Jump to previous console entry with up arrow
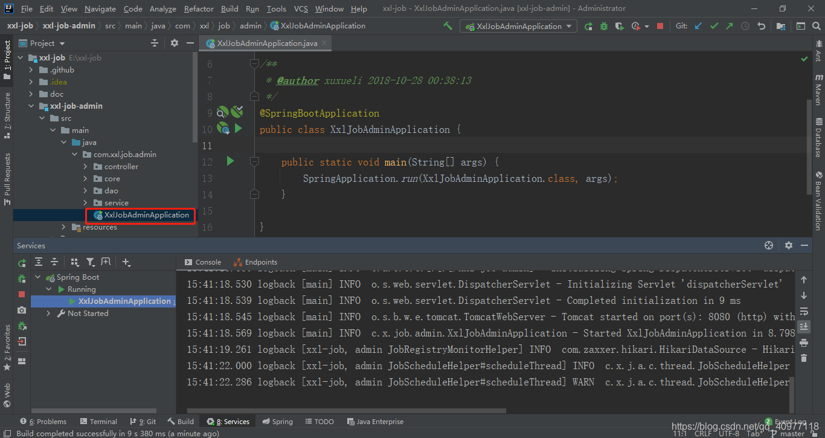825x438 pixels. click(804, 280)
